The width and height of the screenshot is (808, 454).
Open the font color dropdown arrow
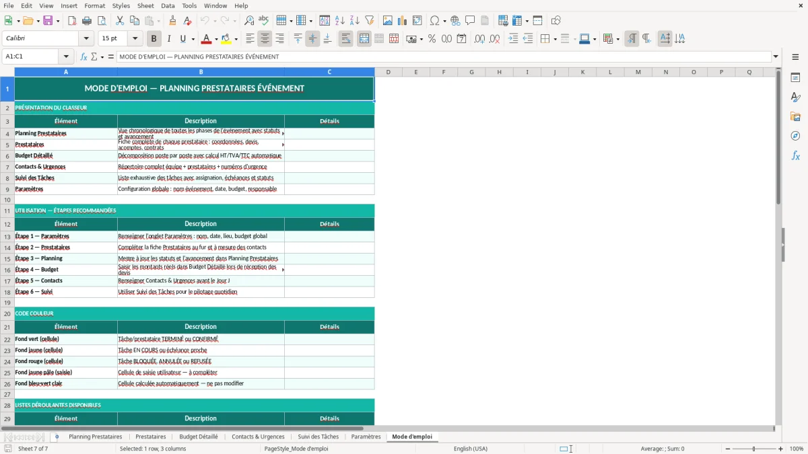pyautogui.click(x=217, y=39)
